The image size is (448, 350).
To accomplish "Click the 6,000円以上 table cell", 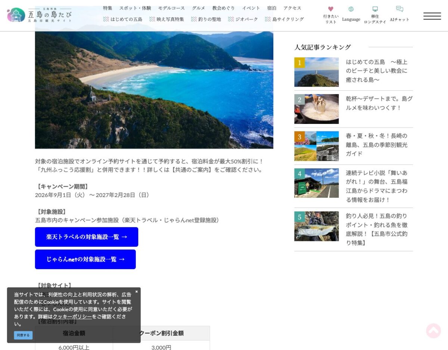I will click(x=74, y=346).
